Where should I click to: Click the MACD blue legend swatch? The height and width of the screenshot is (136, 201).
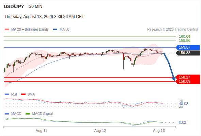point(7,114)
